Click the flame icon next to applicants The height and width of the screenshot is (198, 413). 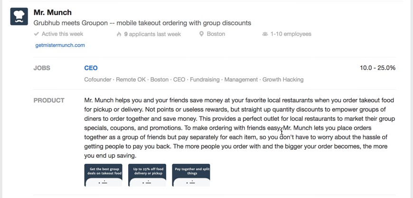tap(119, 34)
